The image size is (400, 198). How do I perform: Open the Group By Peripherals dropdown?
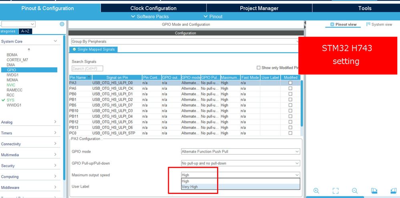[x=185, y=41]
